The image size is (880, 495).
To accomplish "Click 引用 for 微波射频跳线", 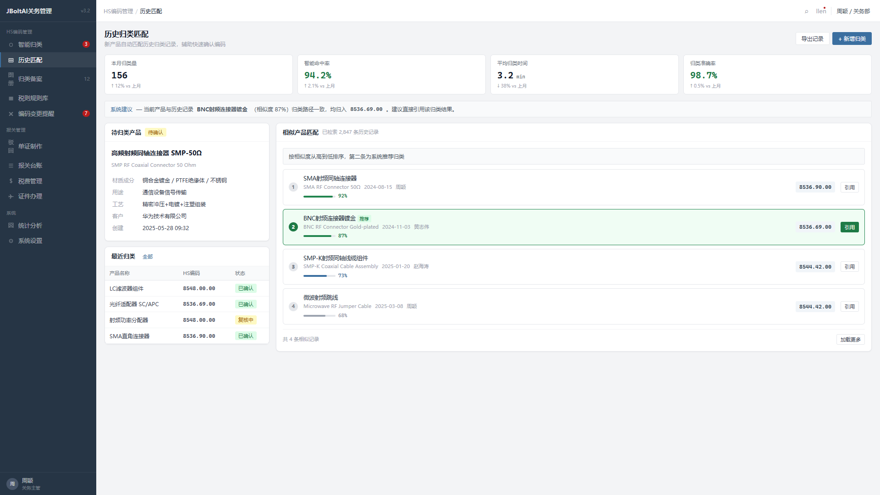I will [850, 307].
